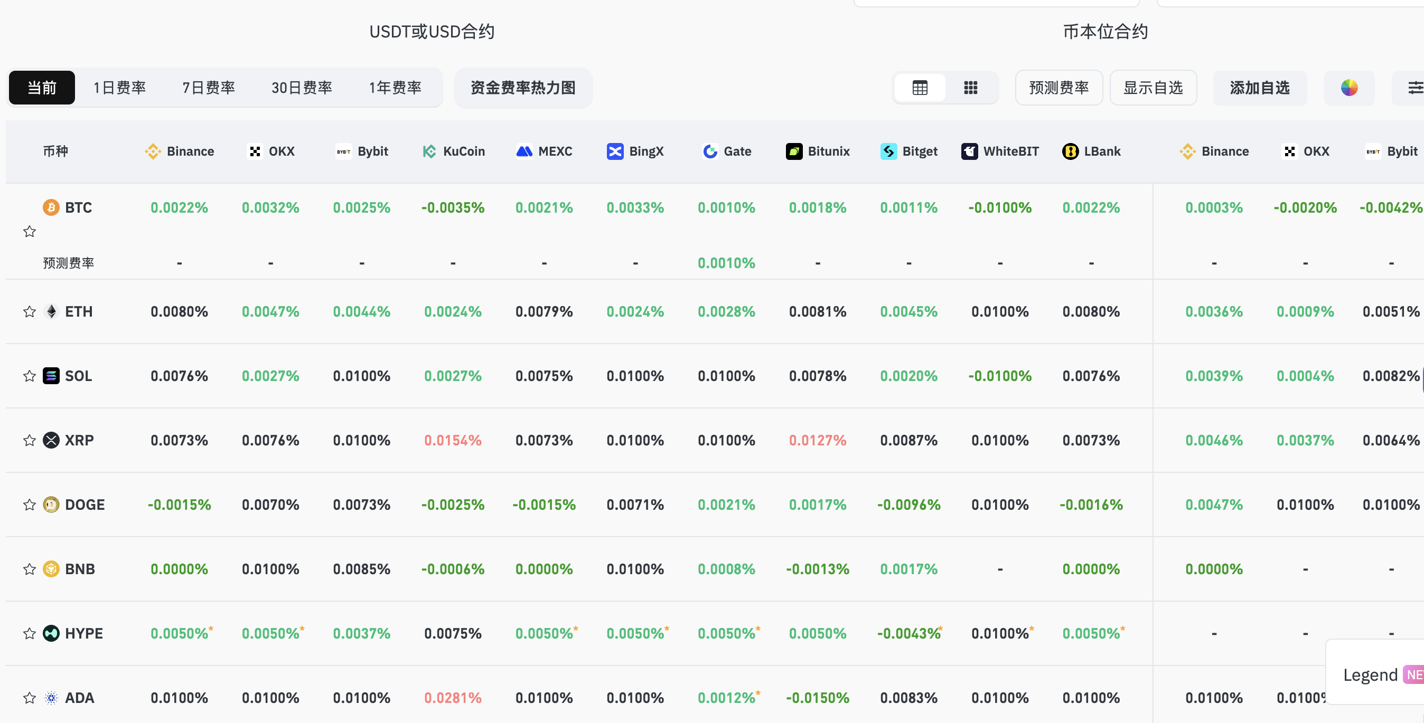Click the SOL coin icon
The width and height of the screenshot is (1424, 723).
tap(51, 376)
